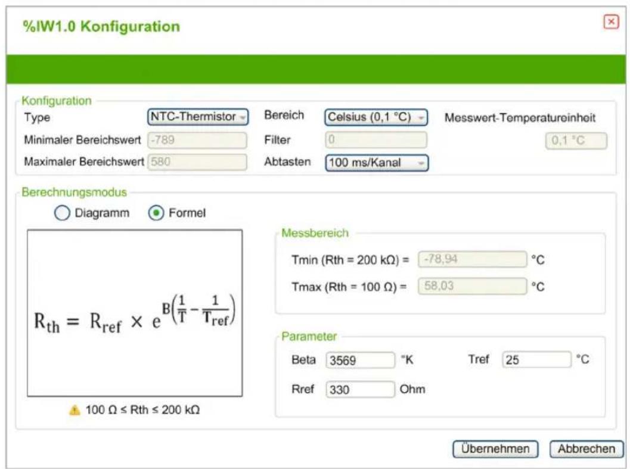Click the Beta input field 3569

(361, 360)
